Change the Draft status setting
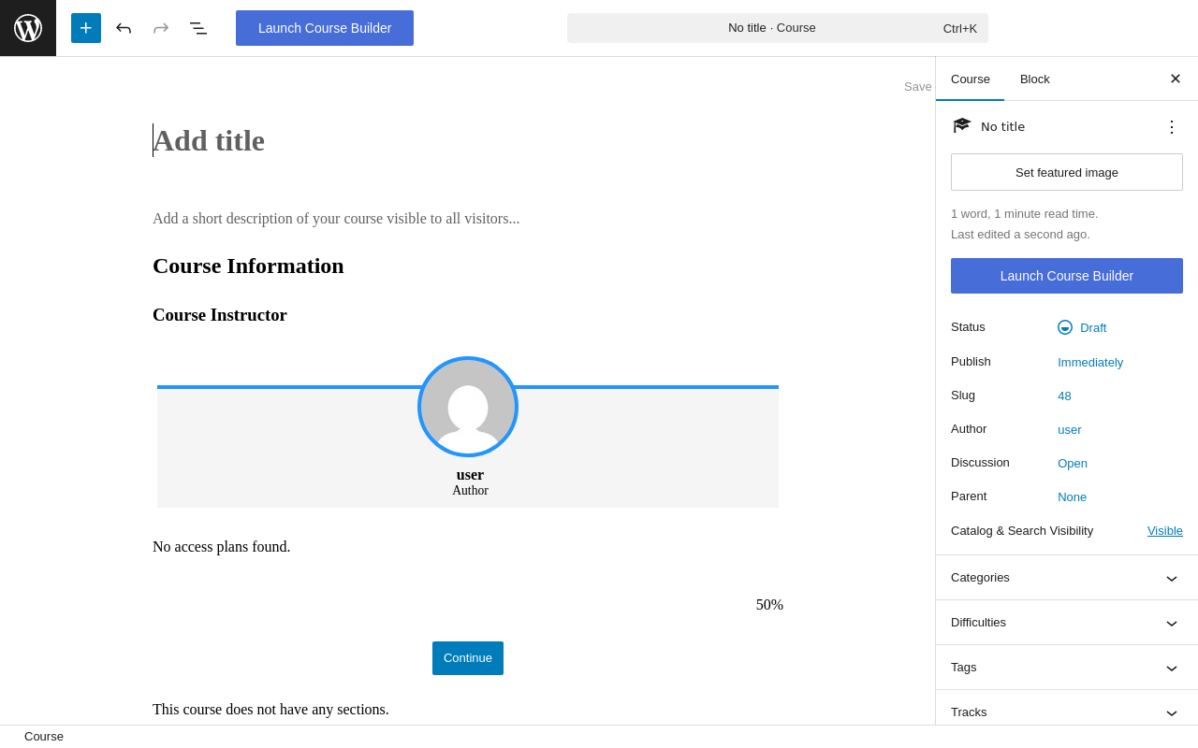The width and height of the screenshot is (1198, 748). point(1092,327)
